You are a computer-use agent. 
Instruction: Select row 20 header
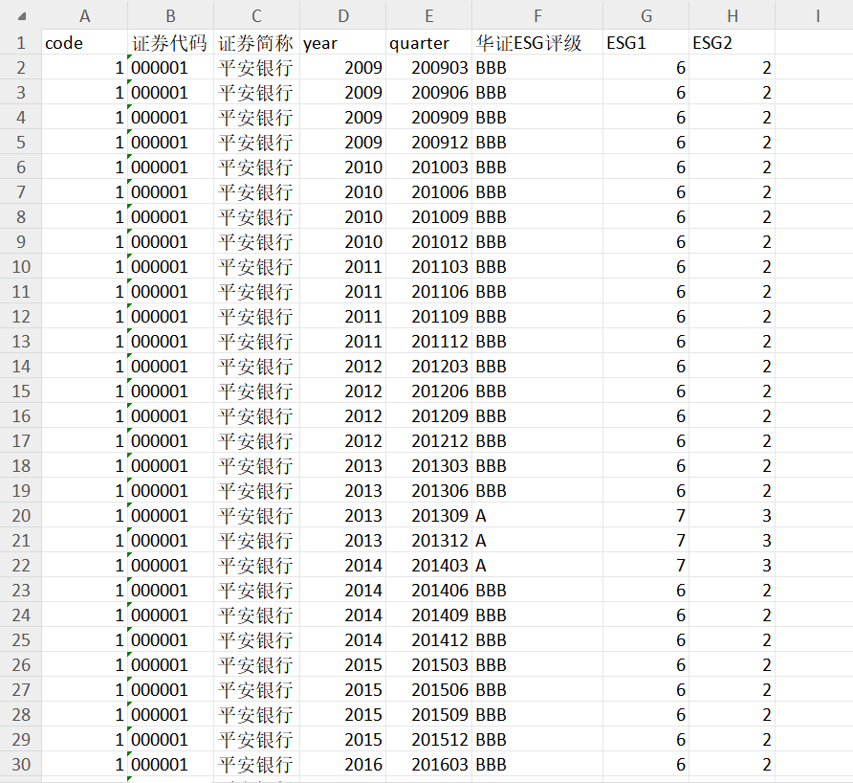[21, 515]
